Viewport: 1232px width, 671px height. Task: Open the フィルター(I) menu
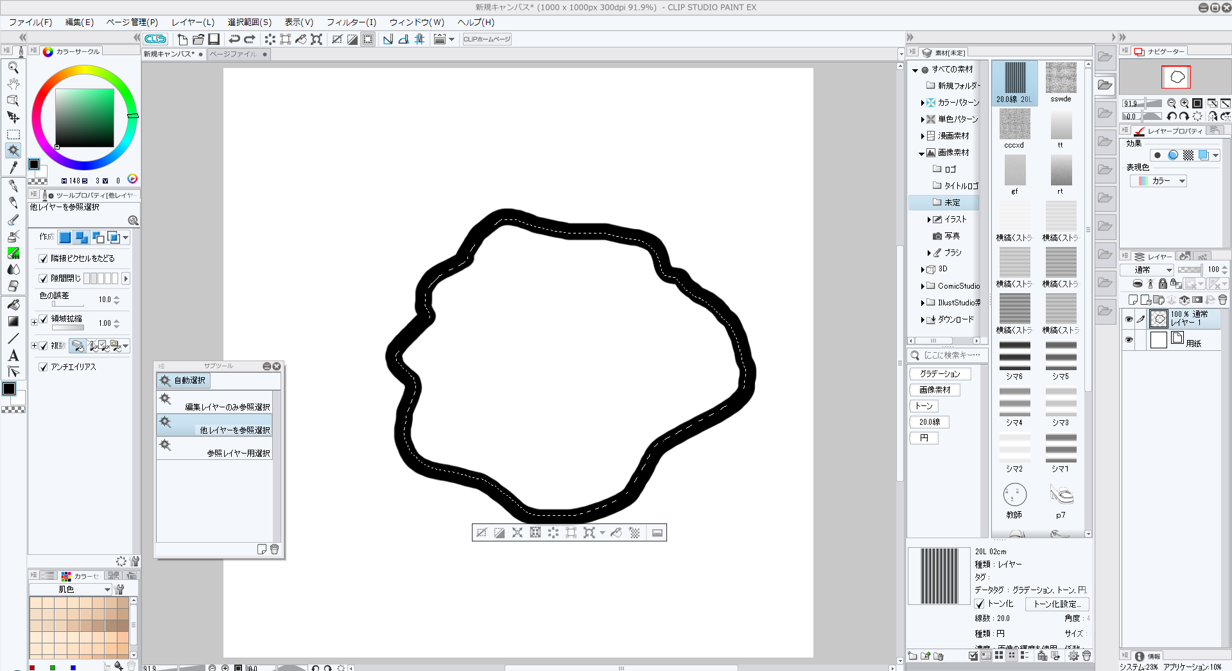click(351, 22)
